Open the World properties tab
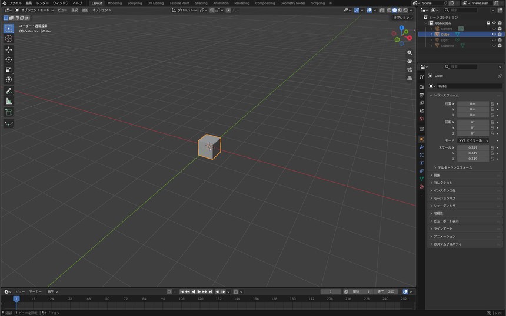Screen dimensions: 506x316 tap(421, 119)
